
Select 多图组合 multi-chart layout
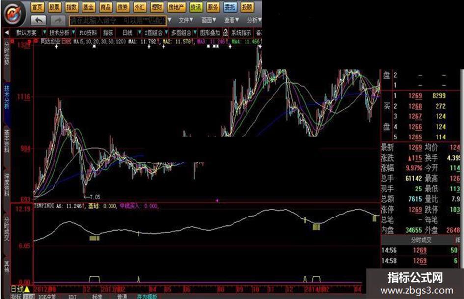coord(182,33)
